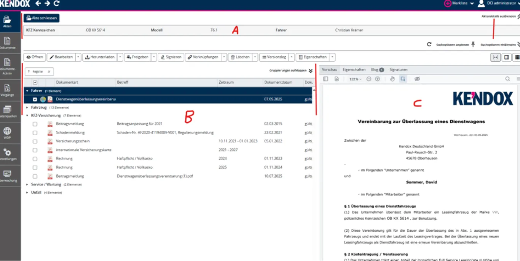Check the box for the Schadenmeldung row
Image resolution: width=520 pixels, height=261 pixels.
35,133
